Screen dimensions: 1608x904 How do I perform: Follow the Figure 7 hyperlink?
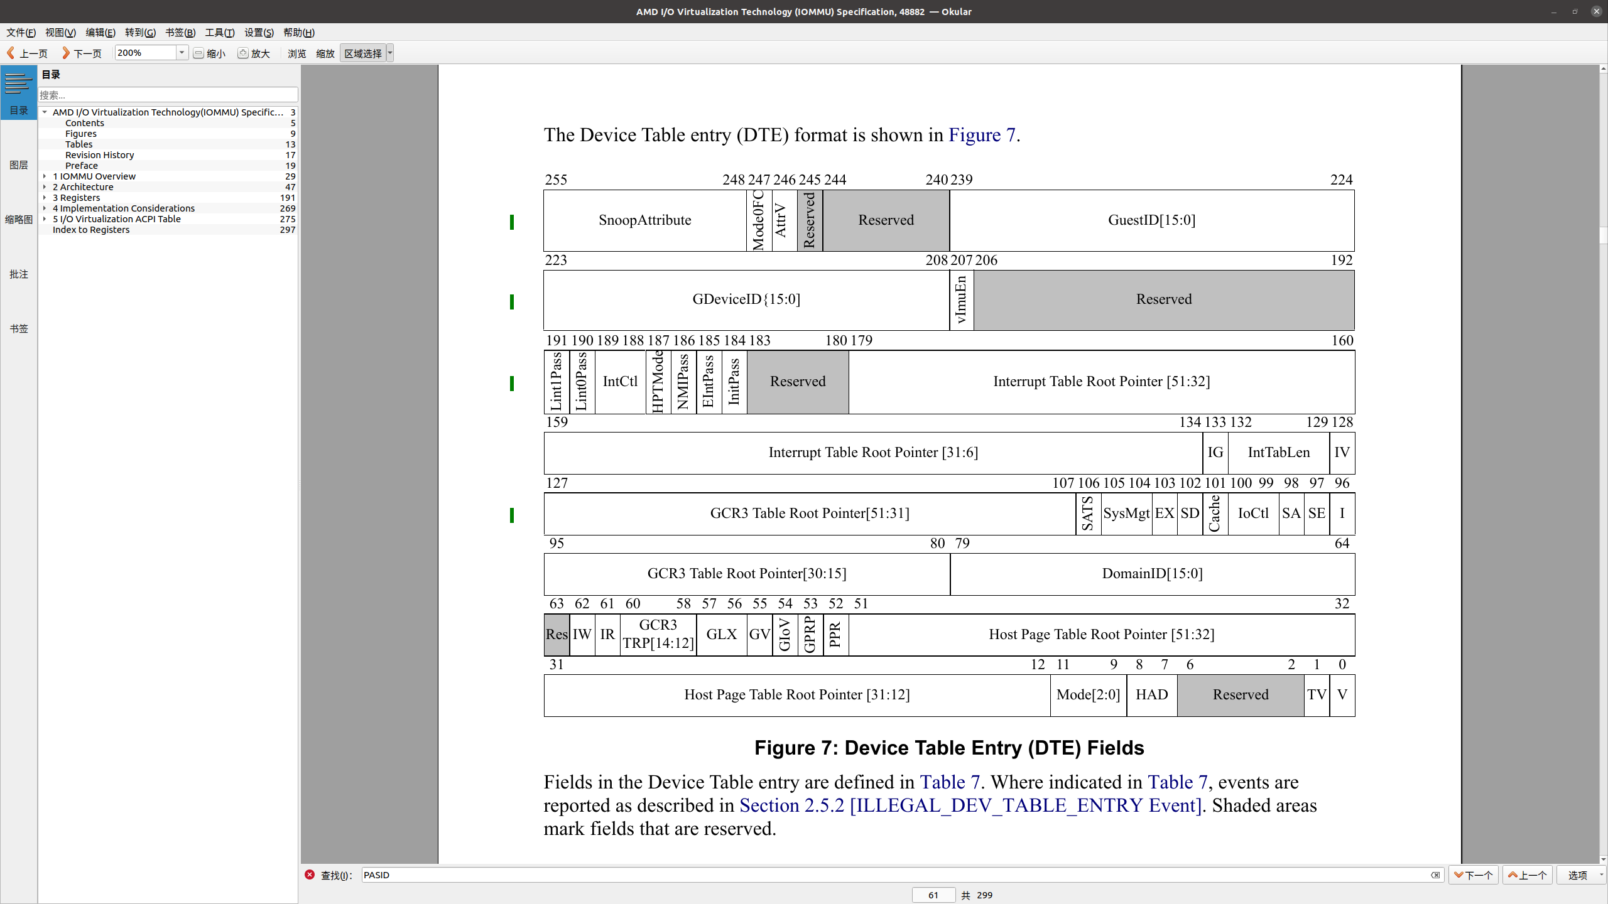coord(982,135)
